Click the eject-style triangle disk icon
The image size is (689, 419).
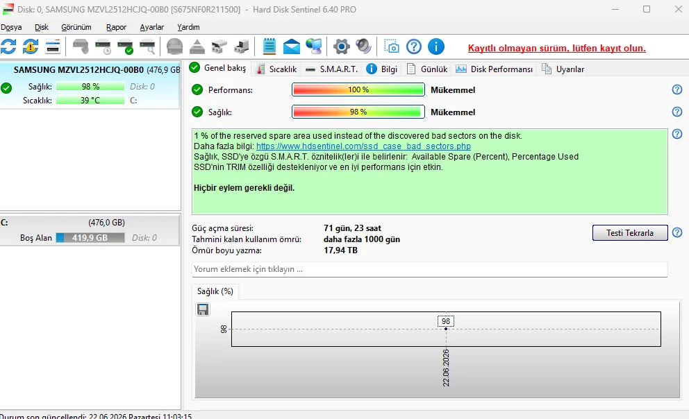click(197, 46)
